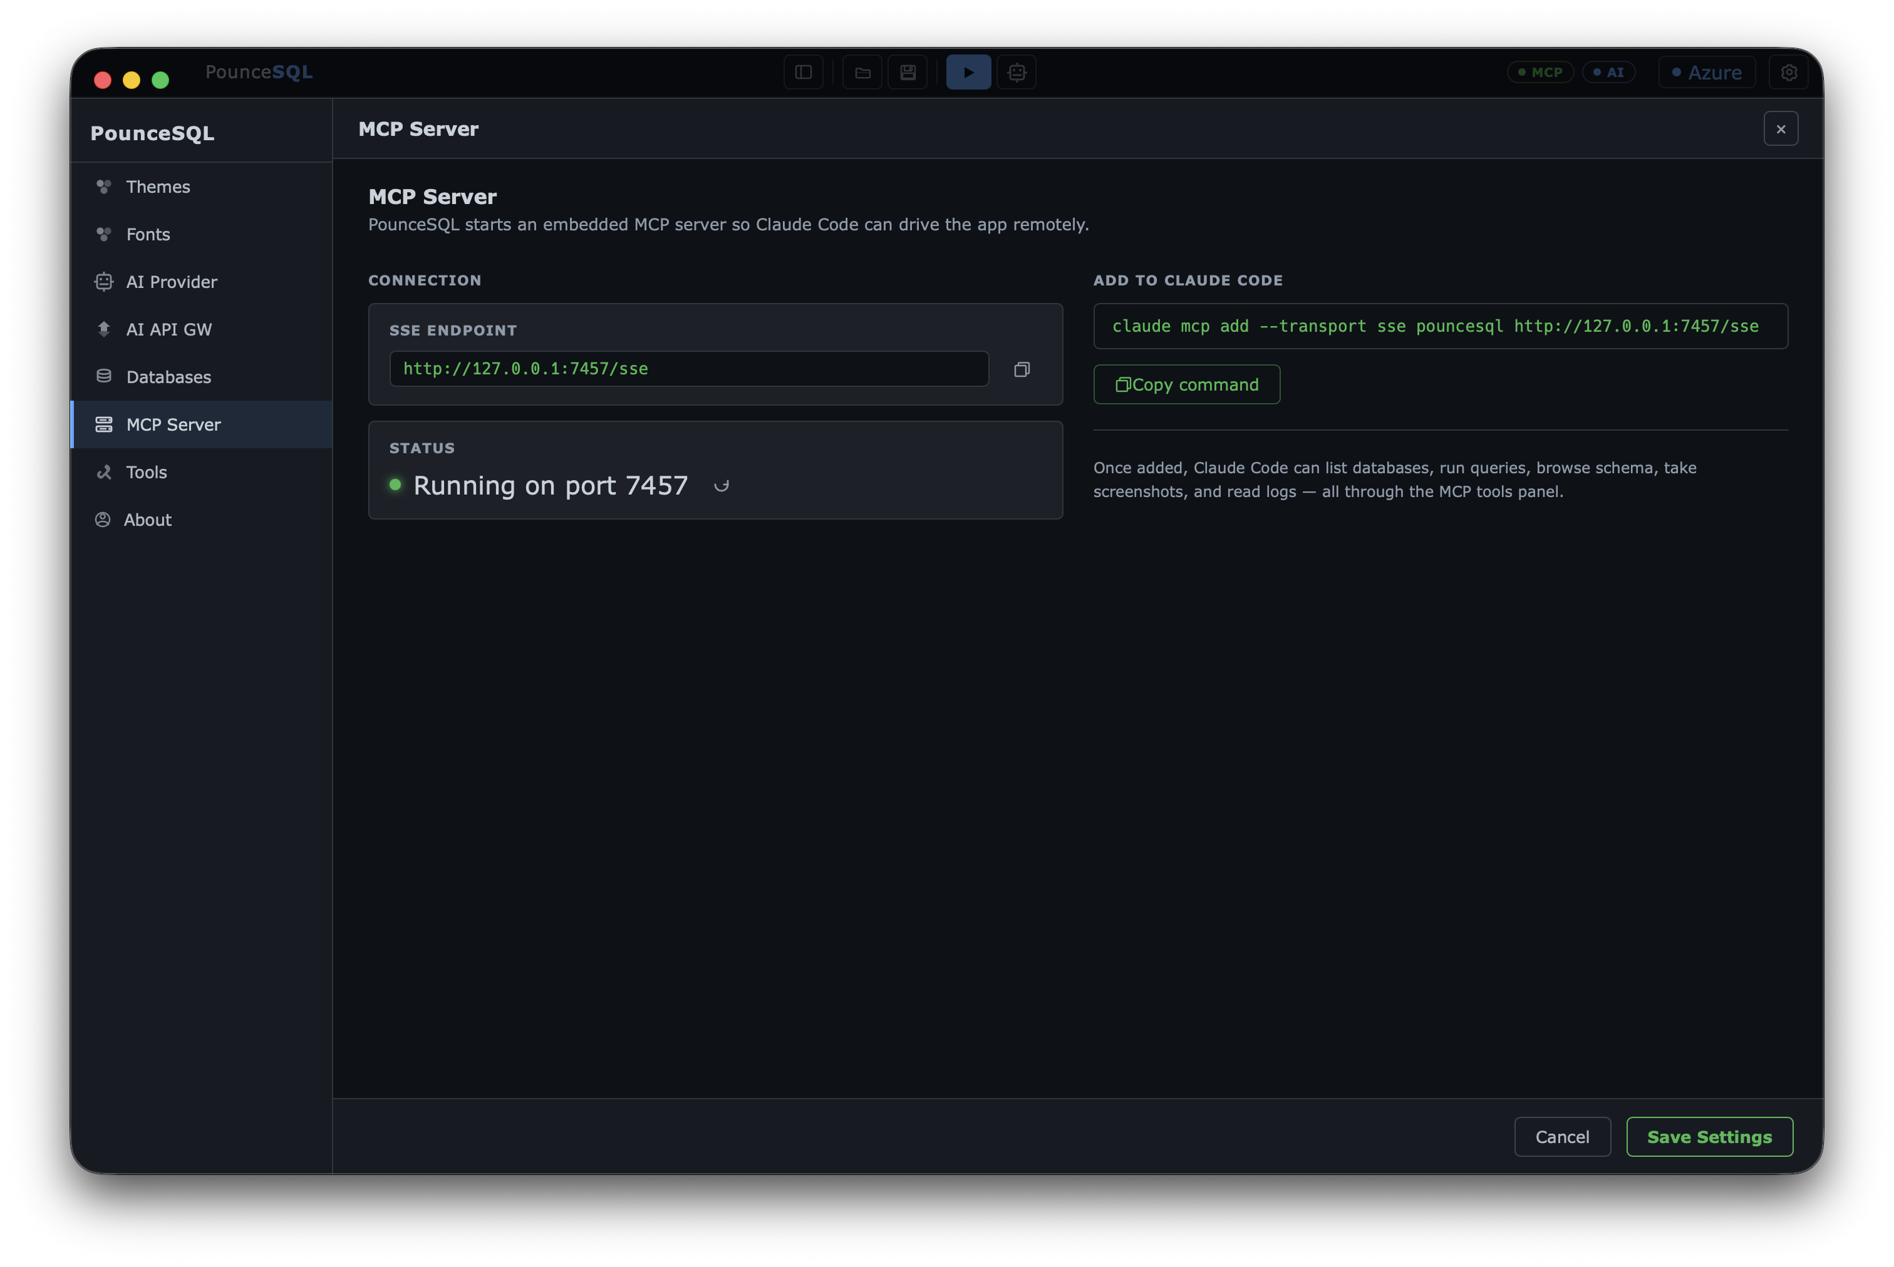Click Save Settings button
The width and height of the screenshot is (1894, 1267).
click(x=1709, y=1136)
